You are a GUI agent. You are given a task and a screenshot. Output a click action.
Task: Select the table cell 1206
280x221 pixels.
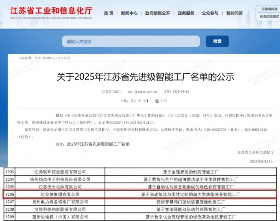point(9,194)
